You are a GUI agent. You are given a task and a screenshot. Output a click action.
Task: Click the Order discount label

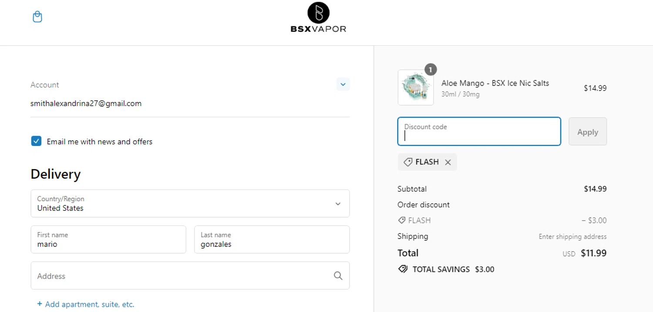click(x=424, y=205)
